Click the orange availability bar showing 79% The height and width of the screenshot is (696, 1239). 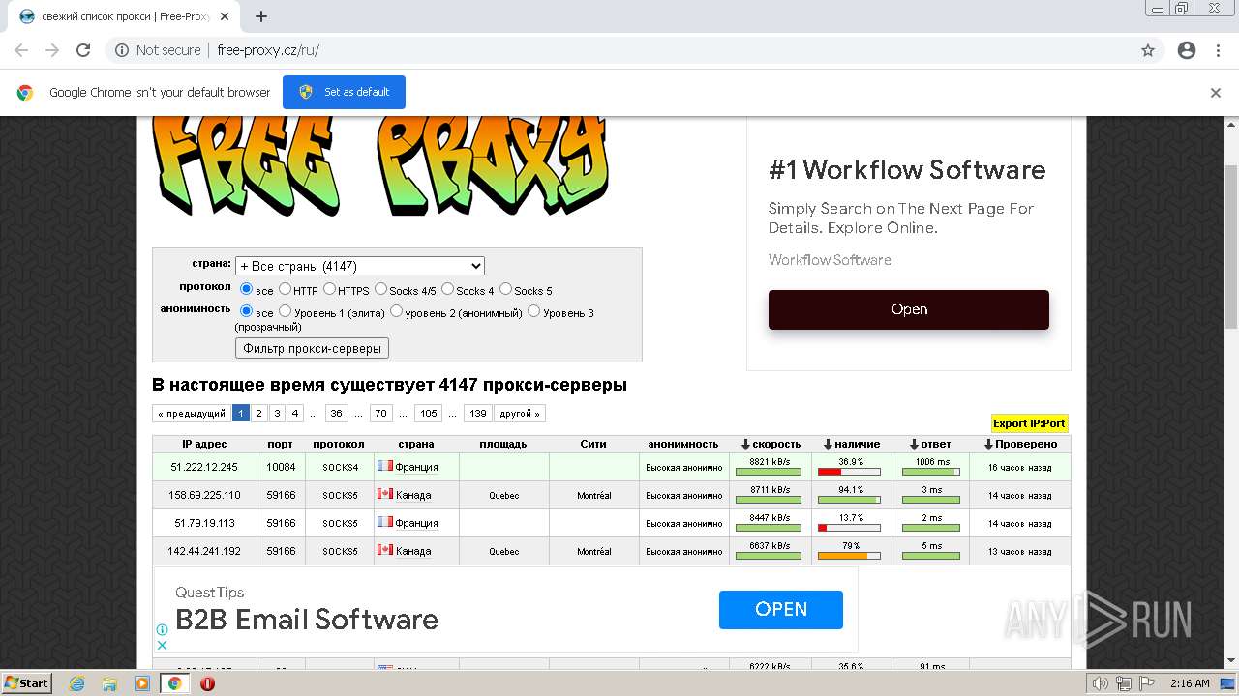(849, 556)
